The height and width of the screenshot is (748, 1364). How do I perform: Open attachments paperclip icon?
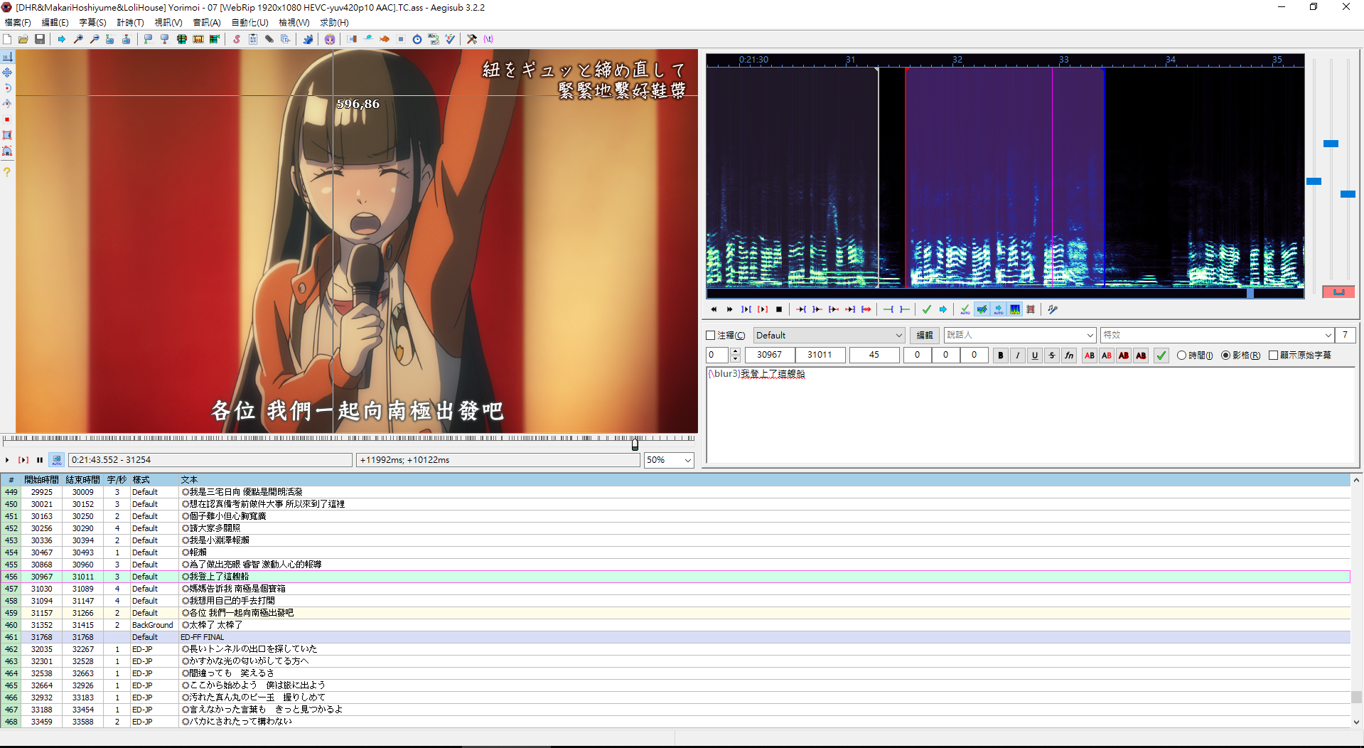pos(269,39)
